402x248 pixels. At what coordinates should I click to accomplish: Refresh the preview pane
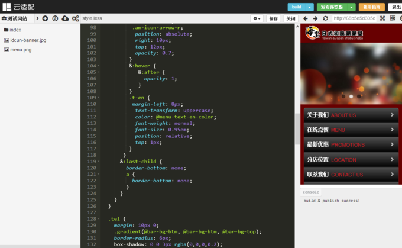coord(325,18)
